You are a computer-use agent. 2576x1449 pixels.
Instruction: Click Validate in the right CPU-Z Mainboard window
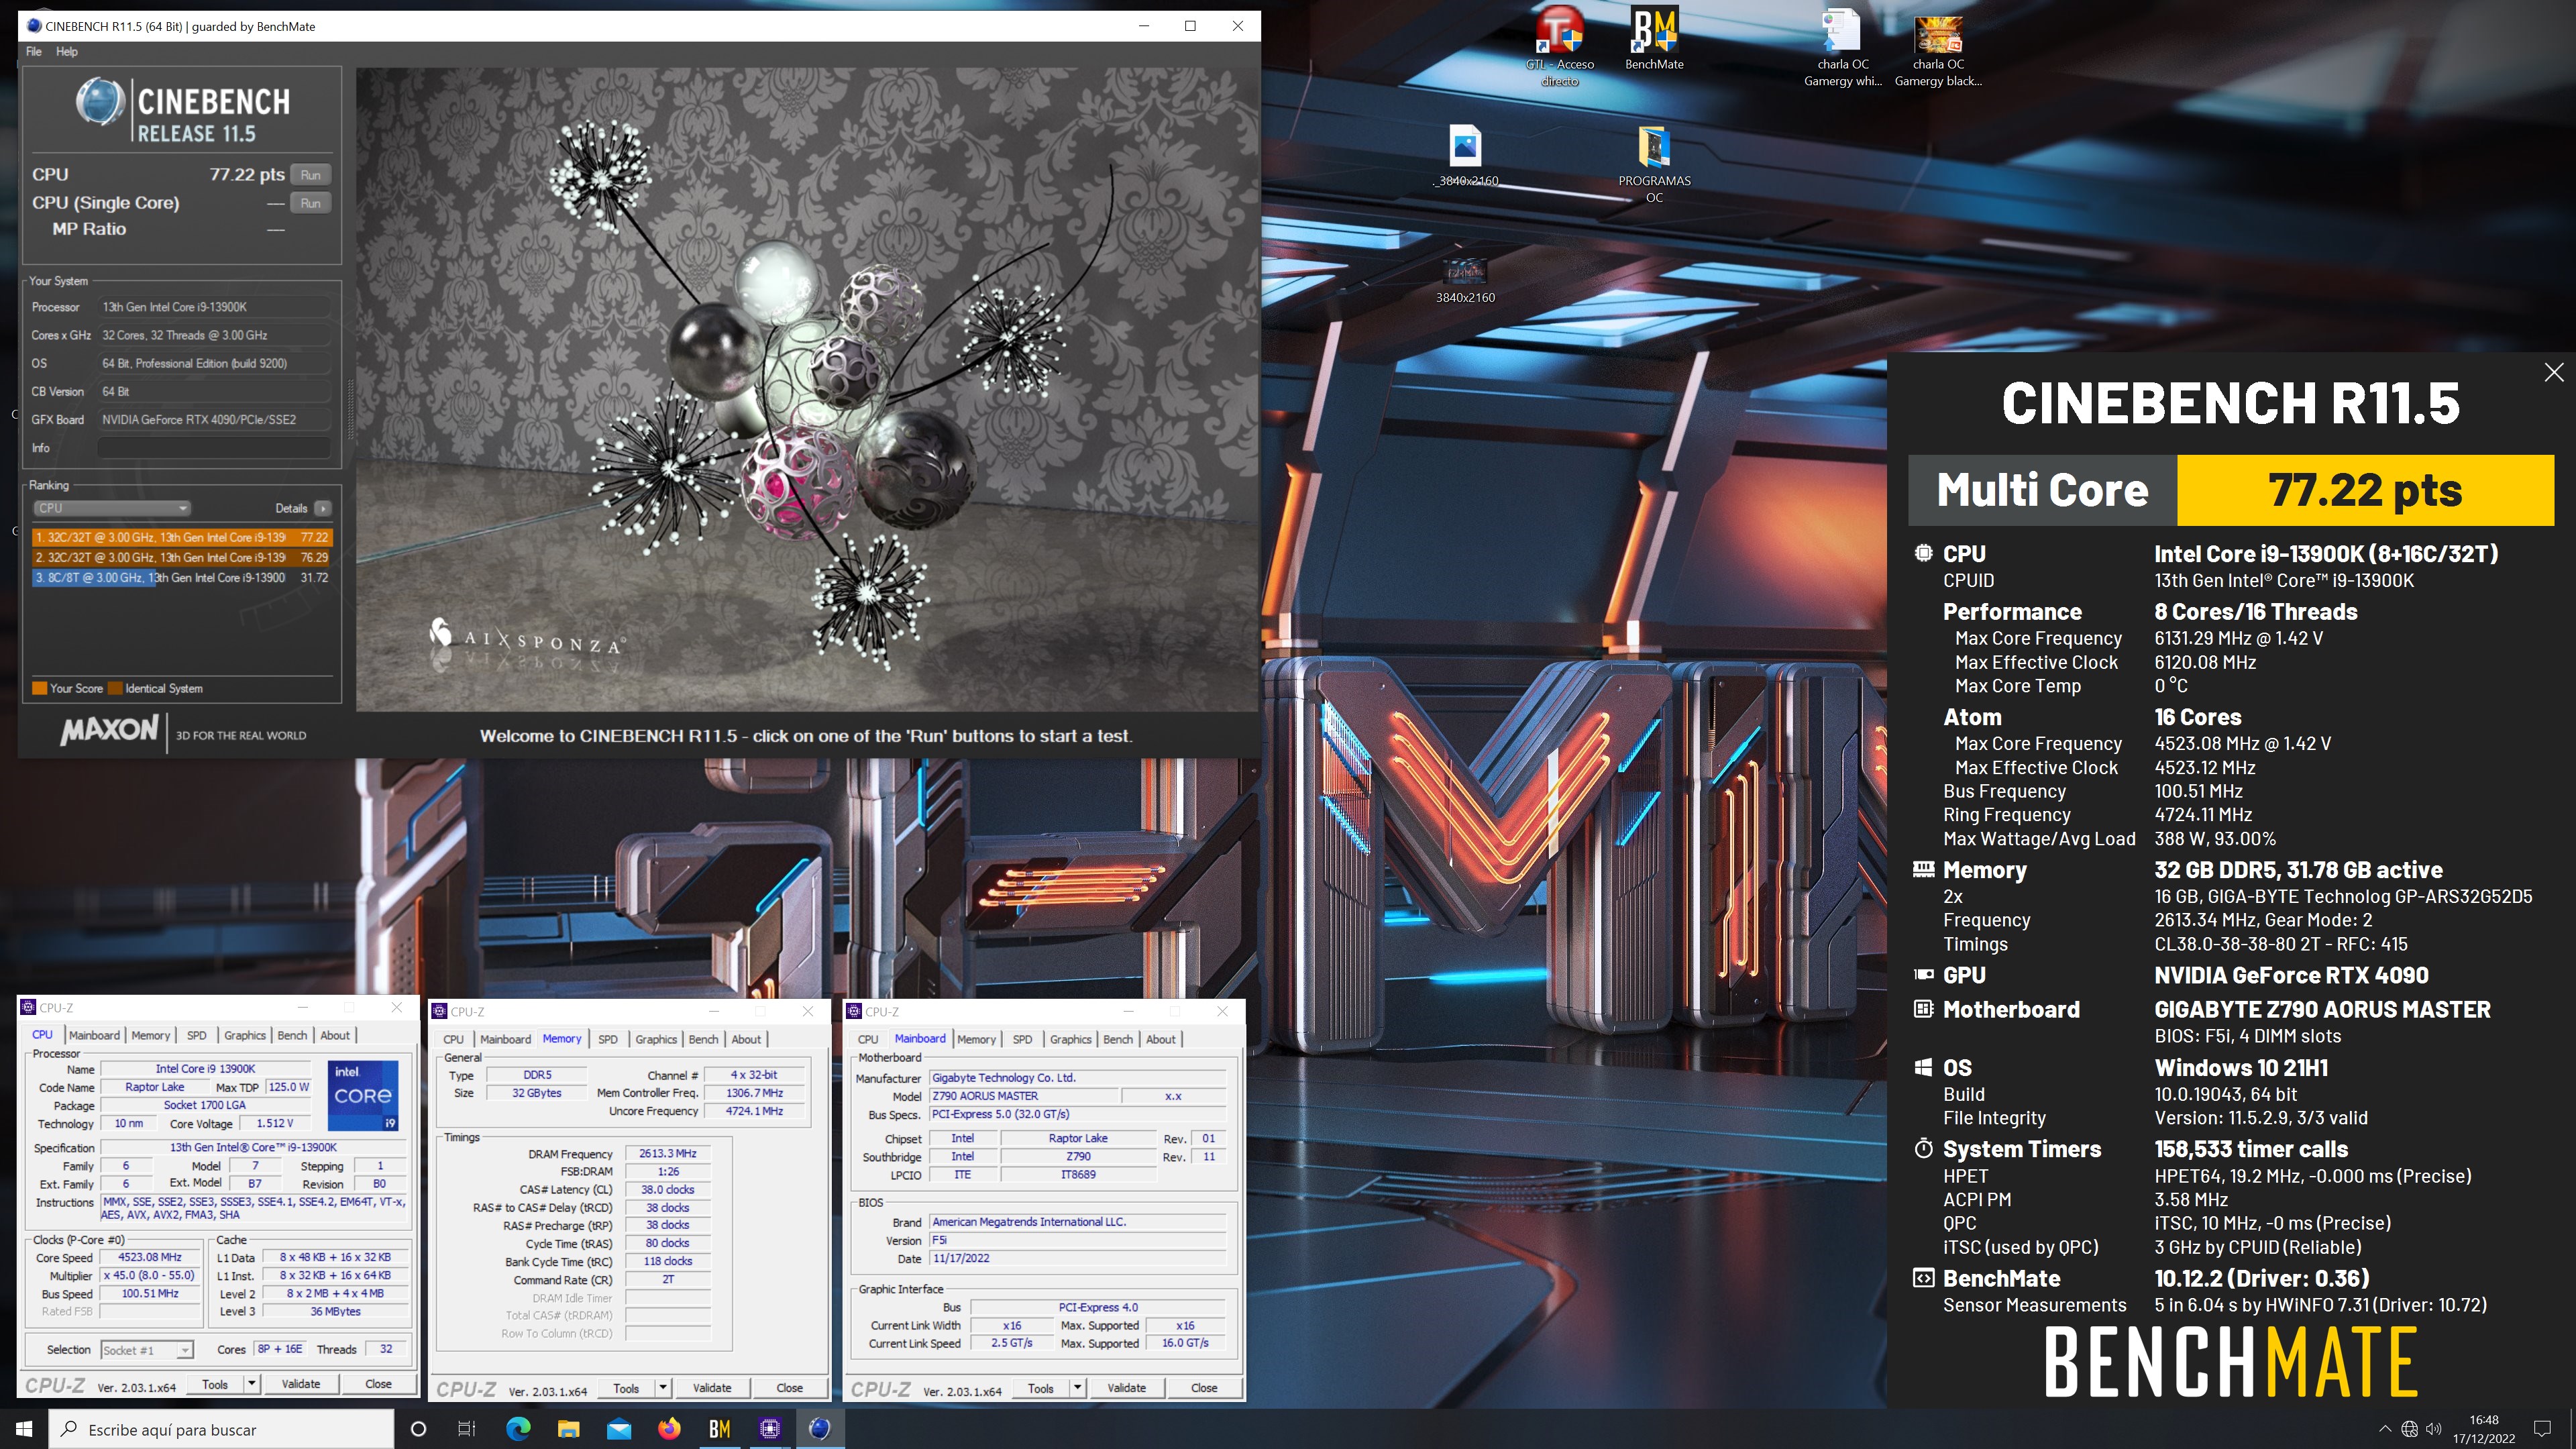coord(1127,1388)
